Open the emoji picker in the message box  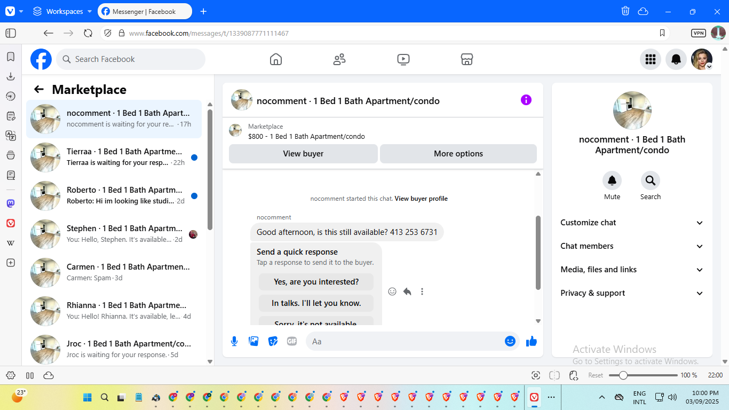510,341
